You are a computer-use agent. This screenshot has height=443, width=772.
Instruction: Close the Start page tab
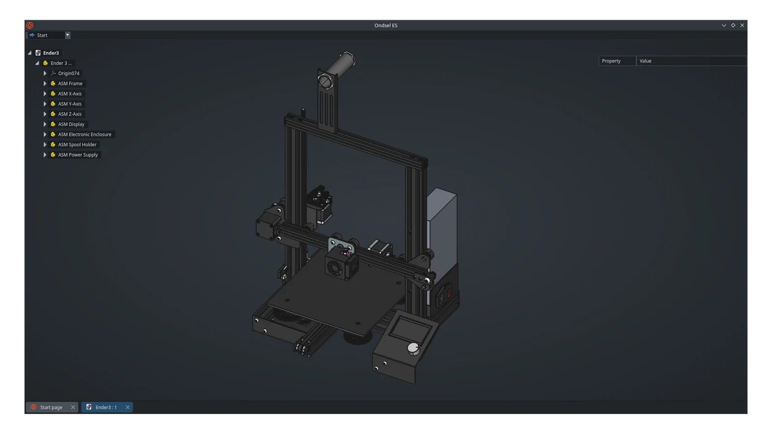pyautogui.click(x=73, y=407)
